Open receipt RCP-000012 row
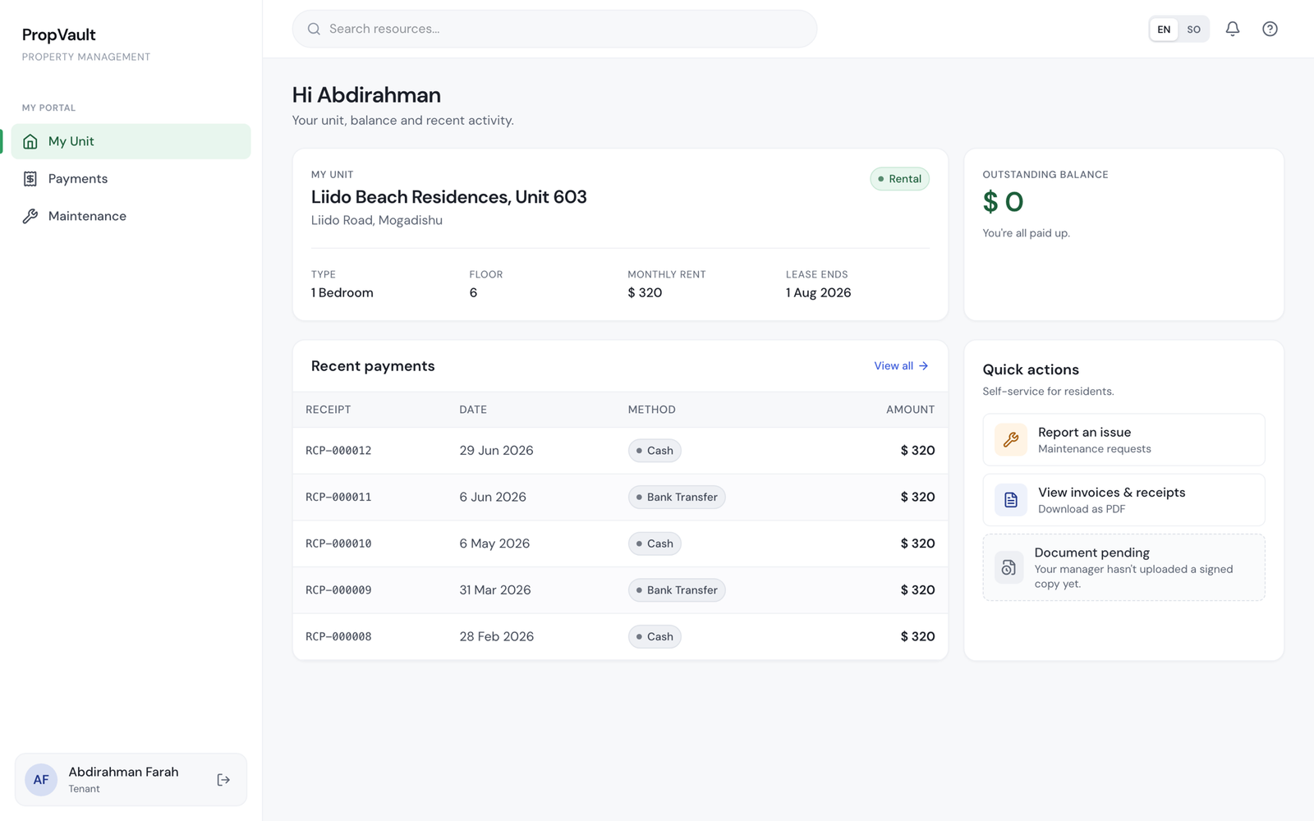Screen dimensions: 1314x821 (x=620, y=451)
